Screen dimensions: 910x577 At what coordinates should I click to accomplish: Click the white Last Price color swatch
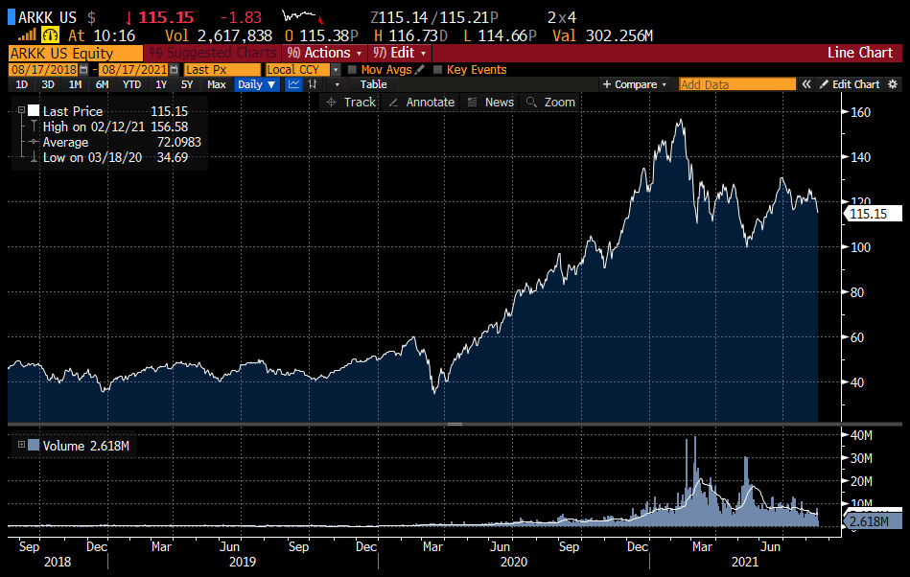tap(34, 111)
